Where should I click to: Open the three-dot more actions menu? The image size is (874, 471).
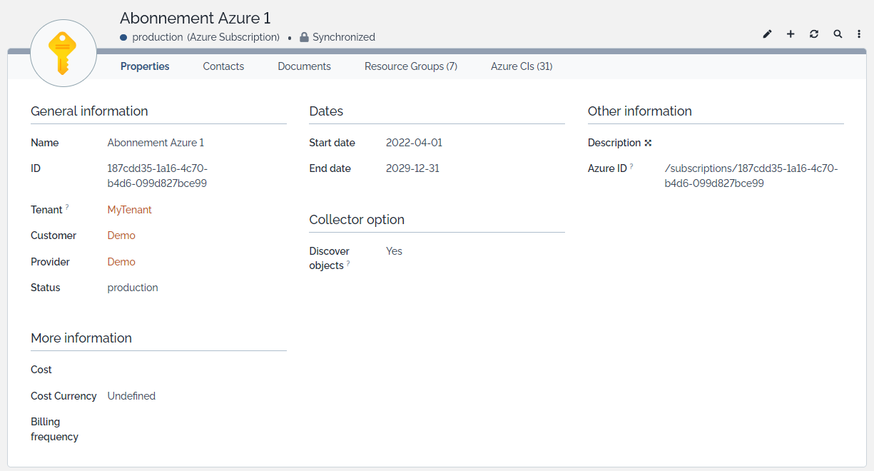point(859,34)
